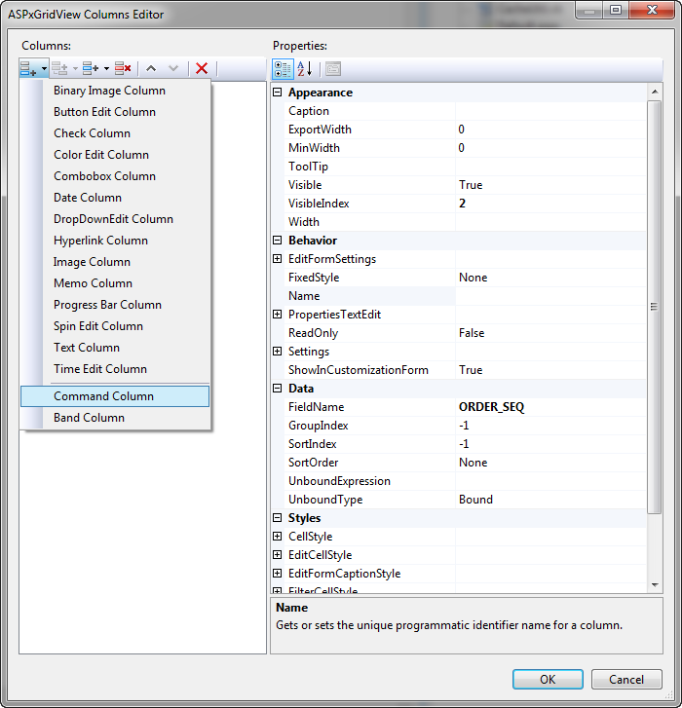The width and height of the screenshot is (682, 708).
Task: Open the Add child column dropdown arrow
Action: (106, 68)
